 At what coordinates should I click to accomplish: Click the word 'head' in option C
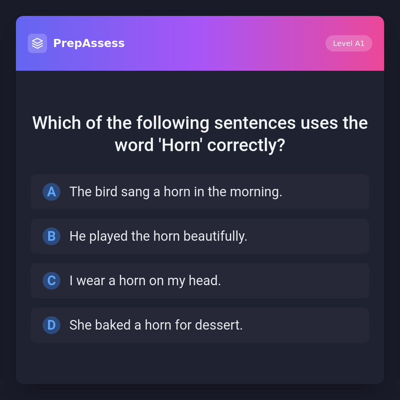pos(204,281)
